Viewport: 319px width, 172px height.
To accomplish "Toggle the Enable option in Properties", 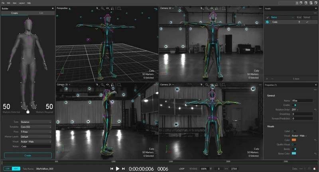I will click(295, 105).
